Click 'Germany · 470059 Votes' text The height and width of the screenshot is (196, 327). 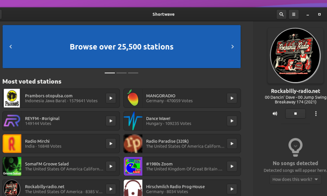tap(169, 101)
